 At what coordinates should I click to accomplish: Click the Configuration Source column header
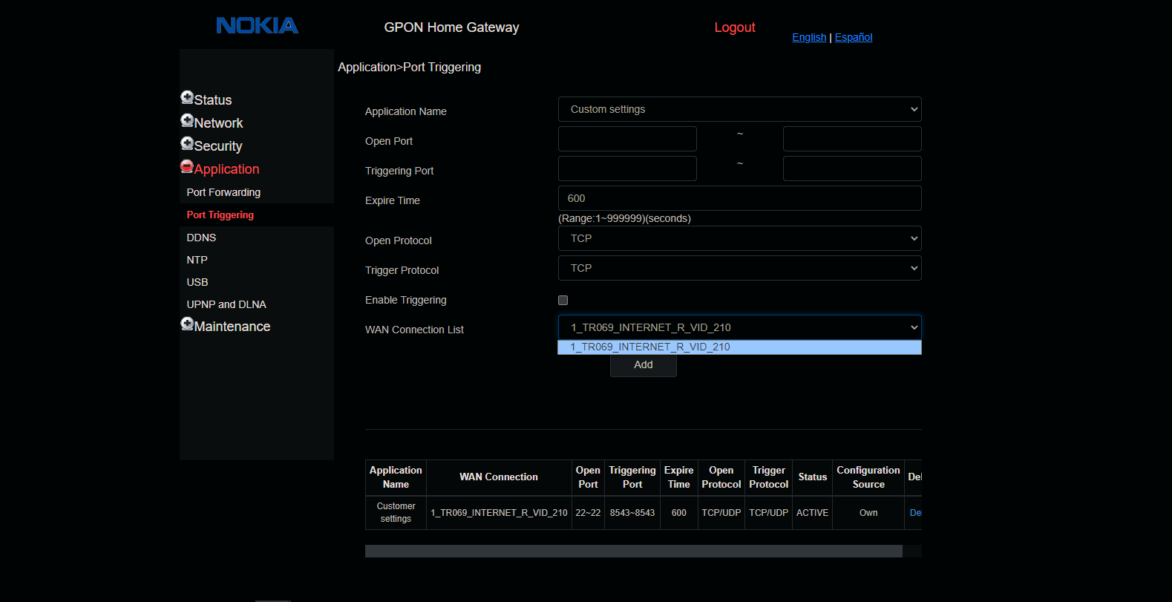pyautogui.click(x=868, y=477)
